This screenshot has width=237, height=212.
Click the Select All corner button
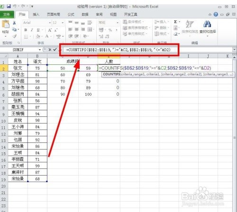tap(4, 56)
